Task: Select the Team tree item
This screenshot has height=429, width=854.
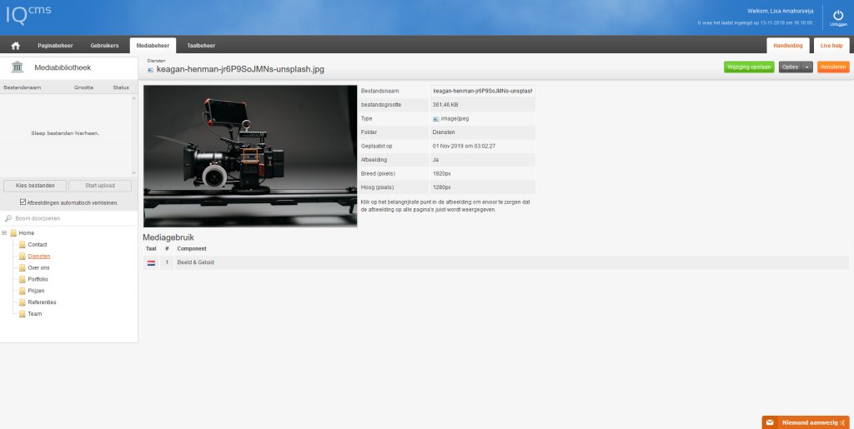Action: [35, 314]
